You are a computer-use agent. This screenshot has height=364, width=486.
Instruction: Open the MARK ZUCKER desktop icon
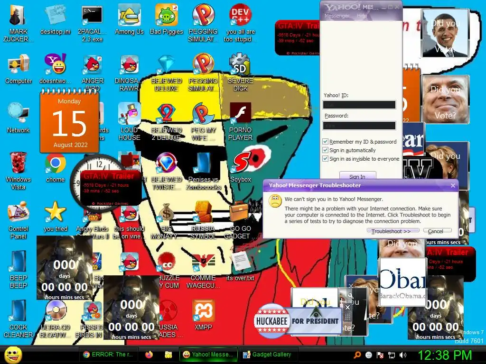coord(18,22)
